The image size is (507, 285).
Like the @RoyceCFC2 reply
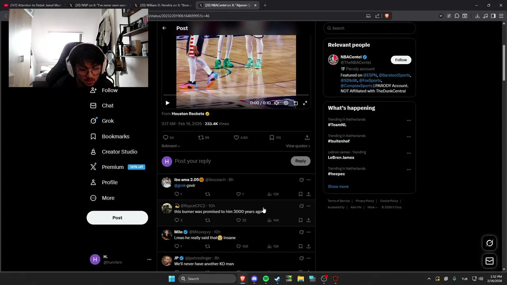pyautogui.click(x=241, y=220)
